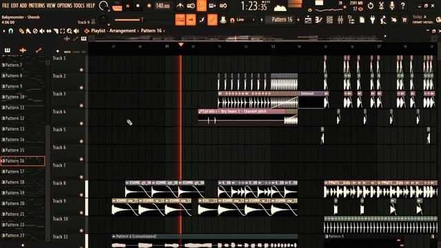Select the Zoom magnifier tool
Image resolution: width=441 pixels, height=248 pixels.
(x=69, y=31)
